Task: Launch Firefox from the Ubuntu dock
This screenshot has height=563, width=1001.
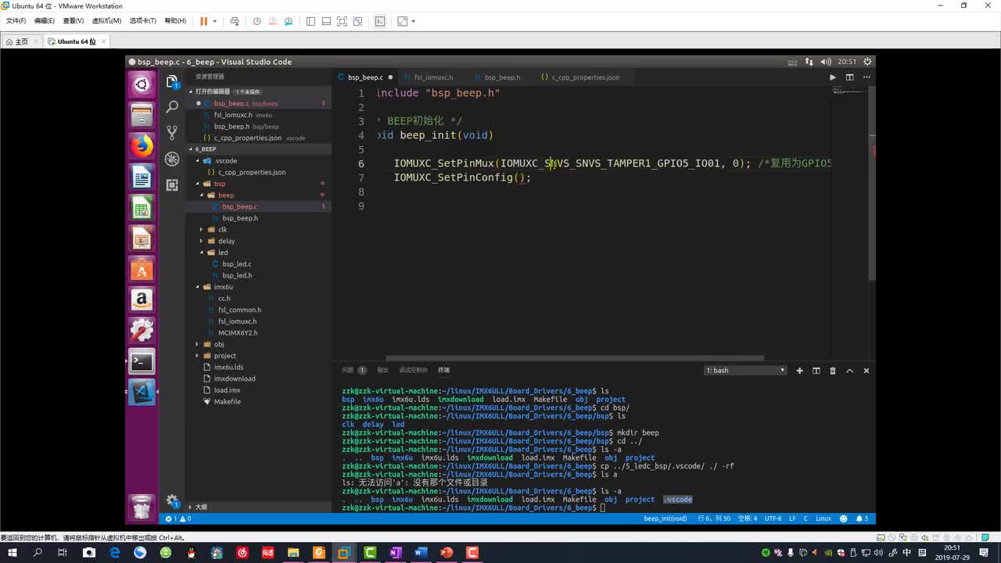Action: [142, 146]
